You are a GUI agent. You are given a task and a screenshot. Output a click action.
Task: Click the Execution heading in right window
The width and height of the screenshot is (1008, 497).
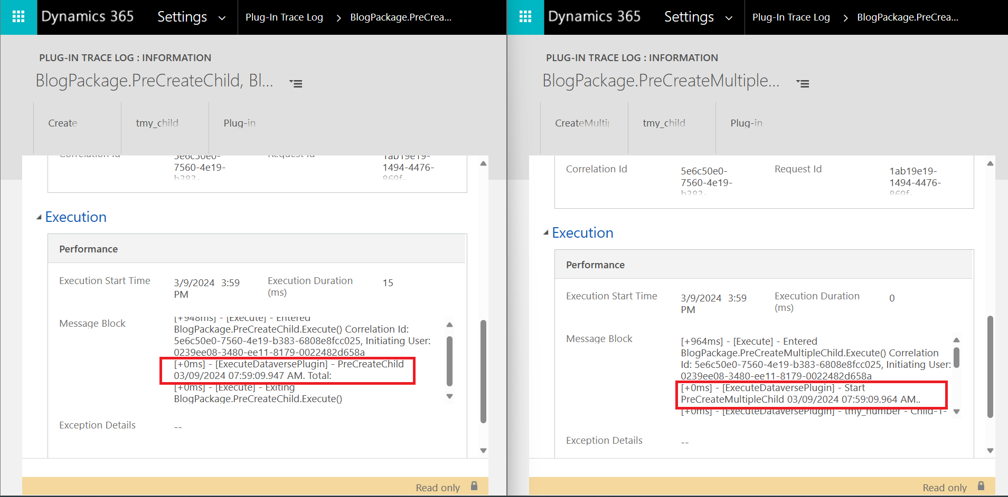tap(583, 233)
